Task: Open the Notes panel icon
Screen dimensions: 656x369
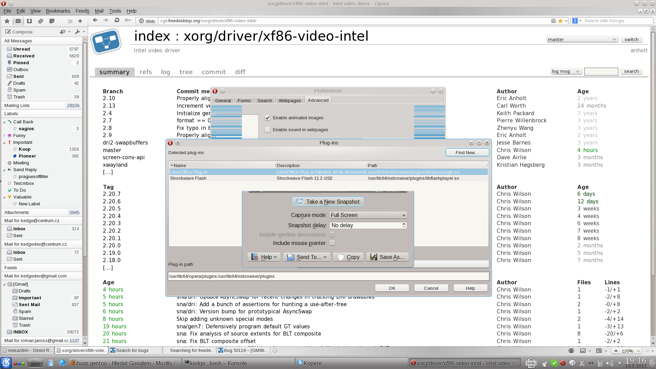Action: [x=52, y=21]
